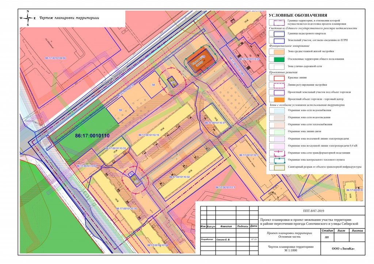
Task: Click the drawing title 'Чертеж планировки территории'
Action: click(x=69, y=18)
